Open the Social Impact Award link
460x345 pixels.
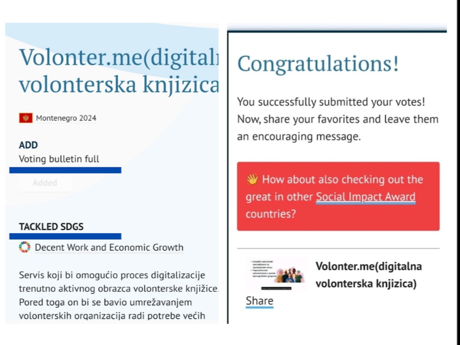[366, 196]
